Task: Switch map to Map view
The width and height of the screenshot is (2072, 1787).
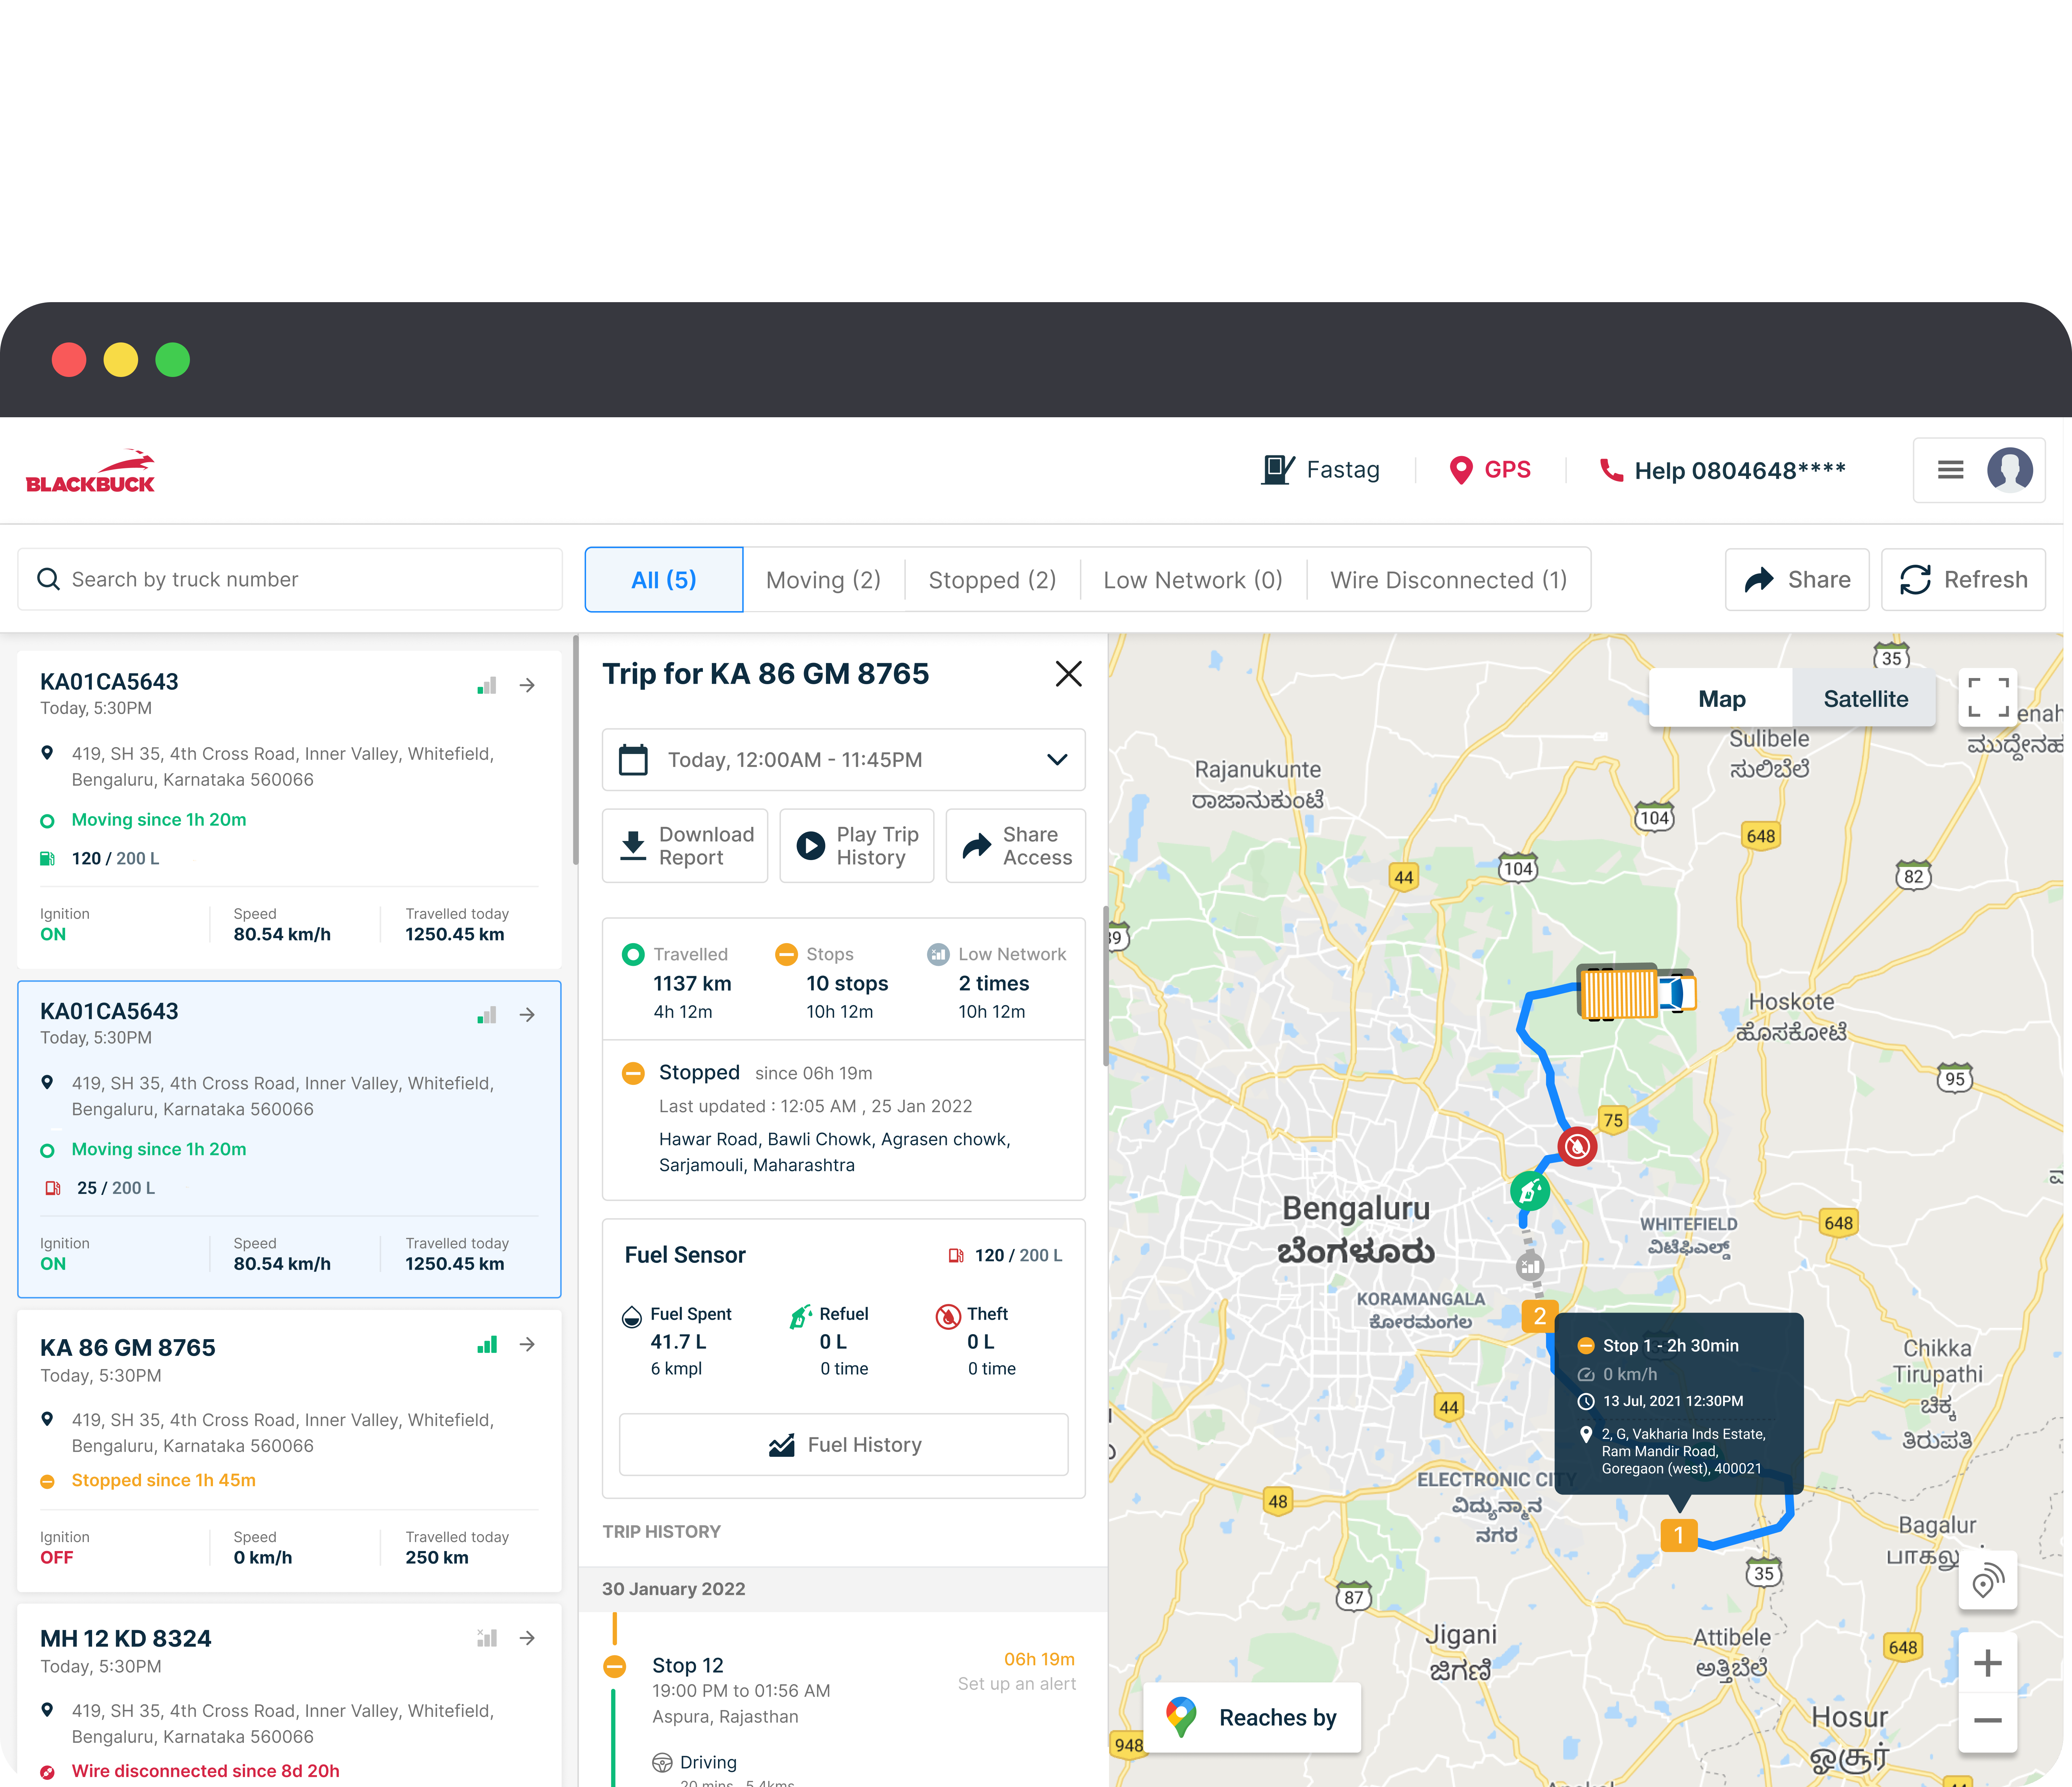Action: click(1721, 698)
